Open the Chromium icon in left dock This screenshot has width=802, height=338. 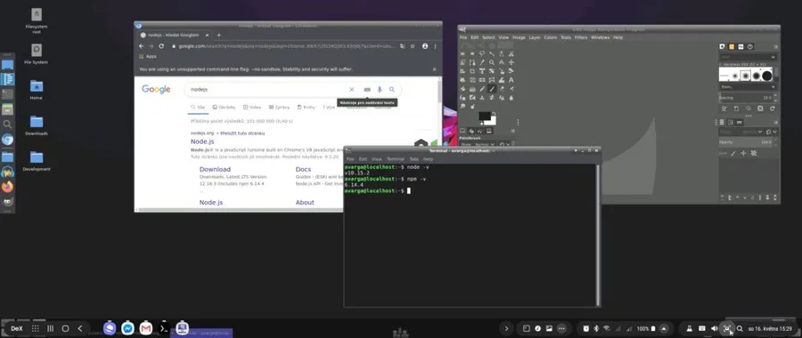click(7, 139)
